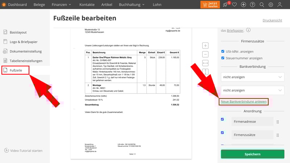Viewport: 290px width, 163px height.
Task: Click the Jetzt kaufen button
Action: (x=210, y=5)
